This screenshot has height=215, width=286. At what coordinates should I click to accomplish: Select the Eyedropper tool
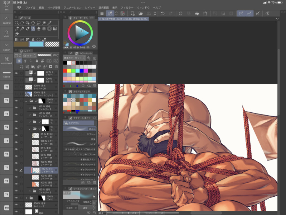49,23
